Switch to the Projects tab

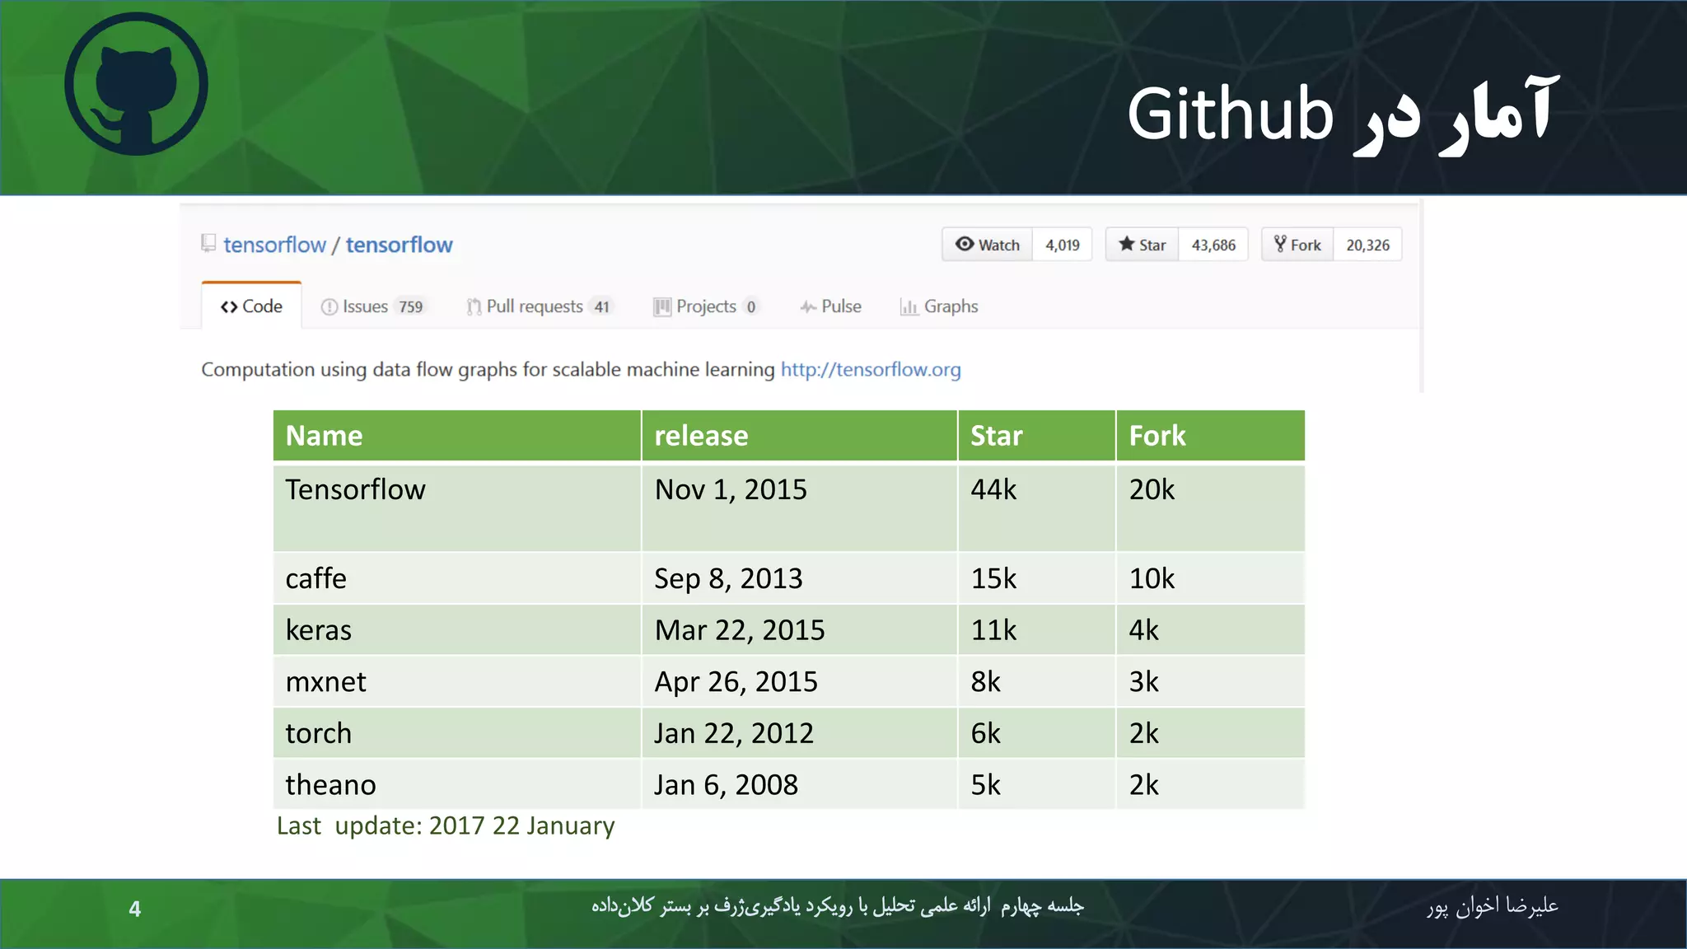707,306
